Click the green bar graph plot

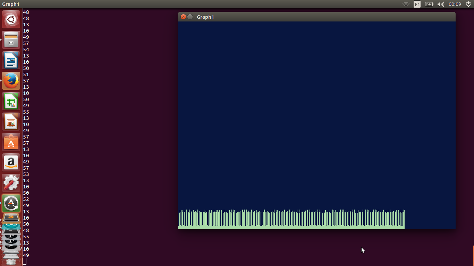291,219
